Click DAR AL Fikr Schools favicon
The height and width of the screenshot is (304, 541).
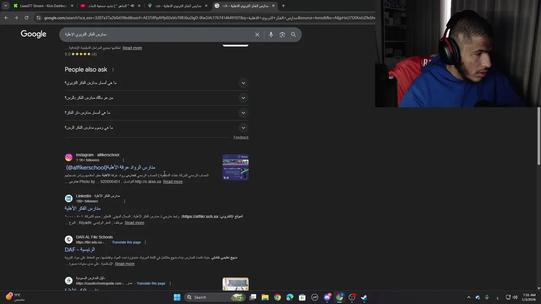(x=68, y=239)
